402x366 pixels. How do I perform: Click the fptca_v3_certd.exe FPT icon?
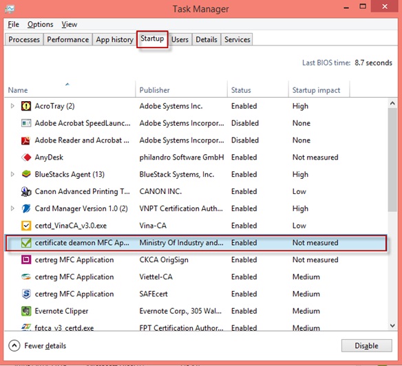pos(26,327)
